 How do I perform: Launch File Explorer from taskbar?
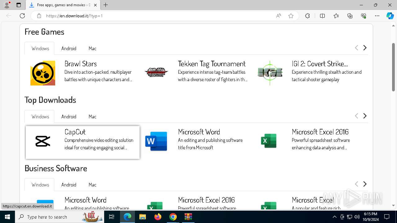pos(142,217)
